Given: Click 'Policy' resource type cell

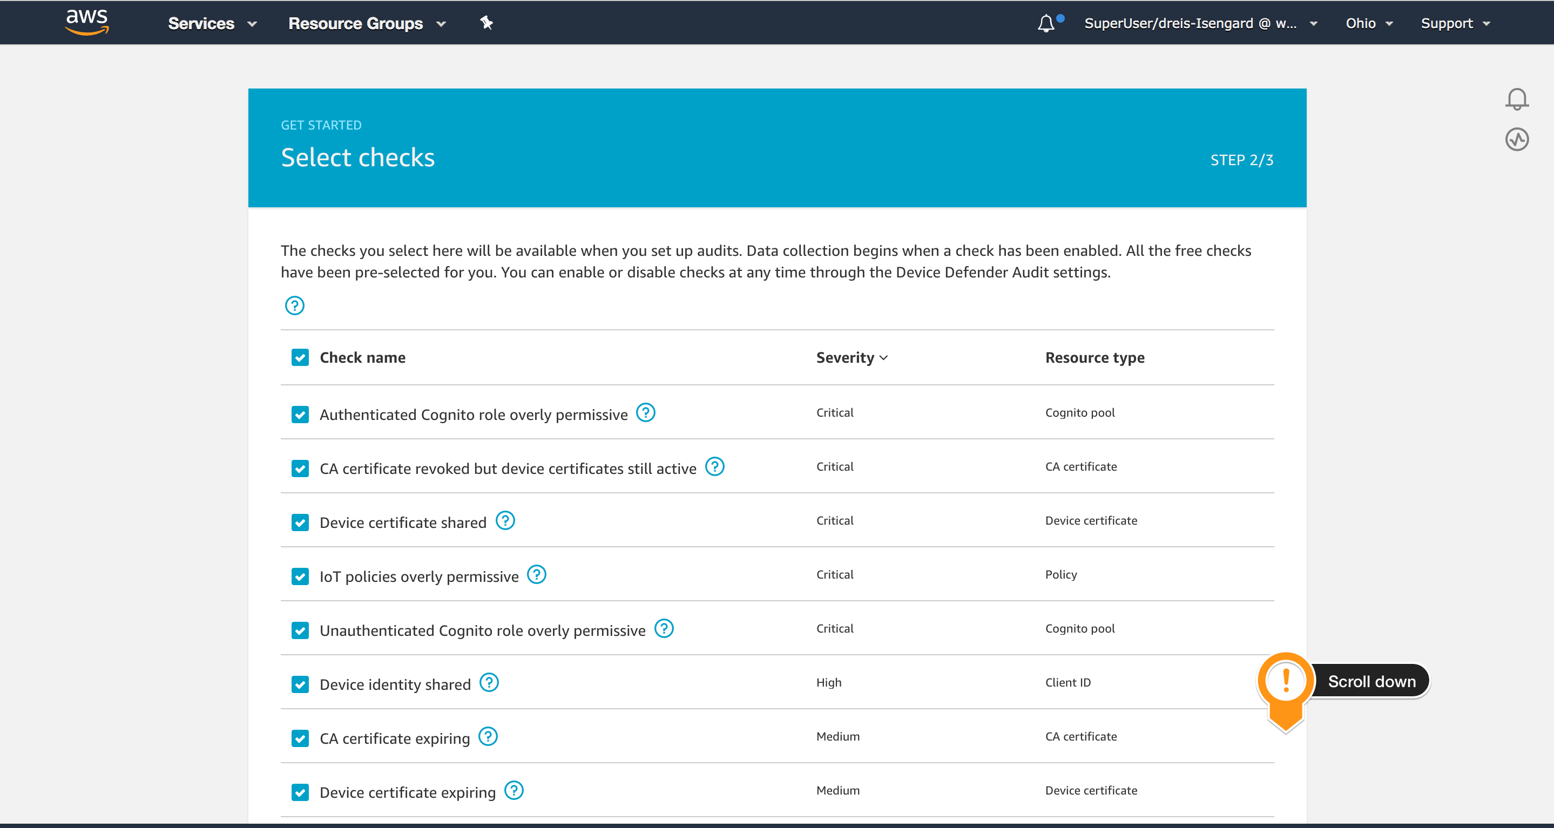Looking at the screenshot, I should click(1061, 574).
